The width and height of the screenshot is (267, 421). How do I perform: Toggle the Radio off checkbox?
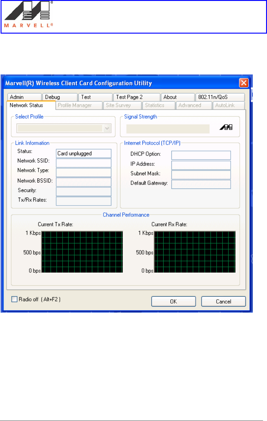tap(14, 299)
